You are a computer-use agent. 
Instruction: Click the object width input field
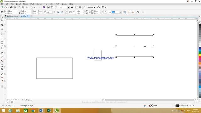(26, 11)
